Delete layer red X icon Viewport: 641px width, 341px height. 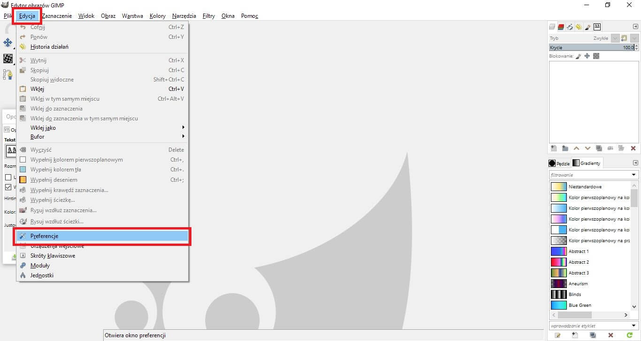click(x=633, y=148)
